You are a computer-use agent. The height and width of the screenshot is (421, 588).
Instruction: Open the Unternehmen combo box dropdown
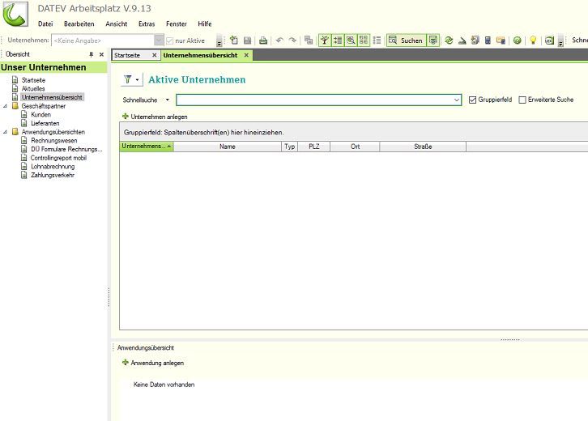point(159,40)
